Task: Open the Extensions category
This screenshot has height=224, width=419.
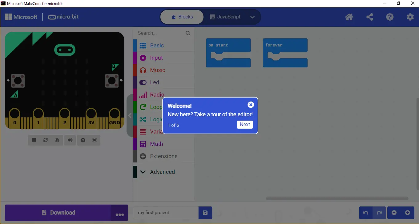Action: pyautogui.click(x=164, y=156)
